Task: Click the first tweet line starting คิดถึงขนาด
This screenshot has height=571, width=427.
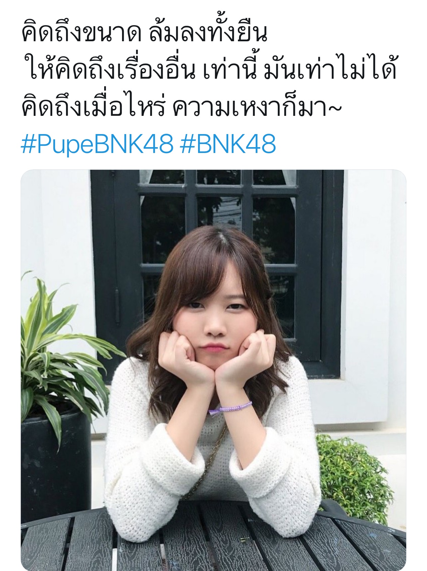Action: [x=144, y=34]
